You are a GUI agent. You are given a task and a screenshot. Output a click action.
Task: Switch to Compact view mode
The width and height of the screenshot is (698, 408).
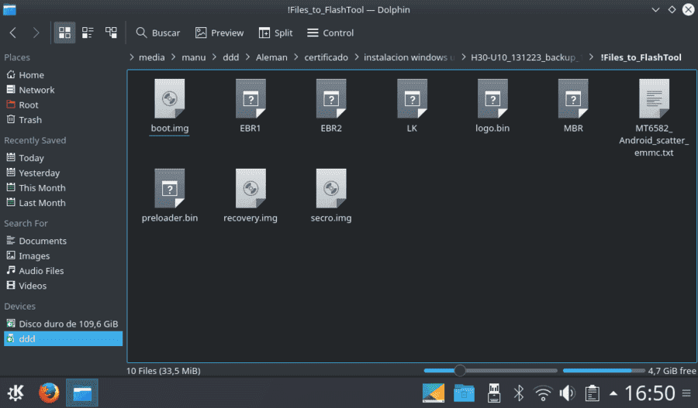pos(88,33)
